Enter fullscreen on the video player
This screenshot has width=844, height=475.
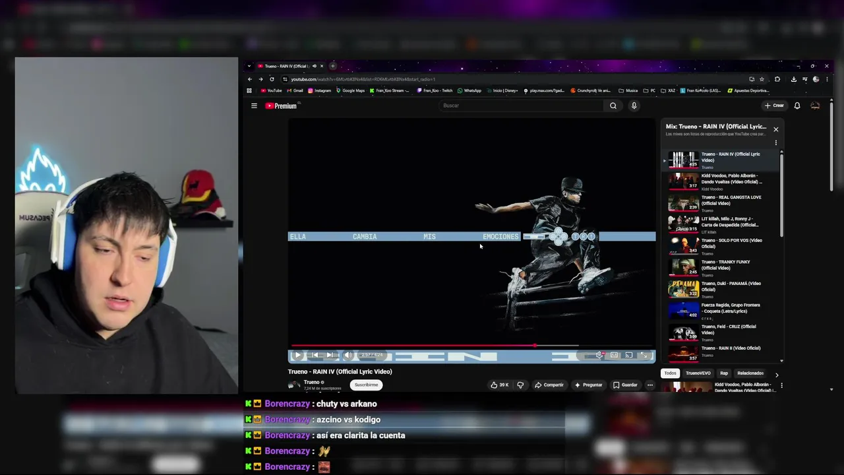coord(644,355)
